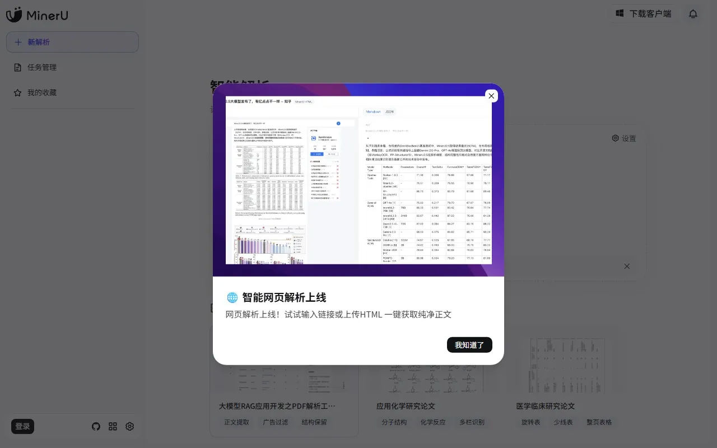The height and width of the screenshot is (448, 717).
Task: Click the 结构保留 tag
Action: click(314, 422)
